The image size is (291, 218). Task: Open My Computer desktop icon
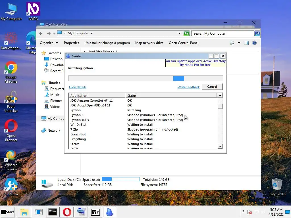pos(11,11)
